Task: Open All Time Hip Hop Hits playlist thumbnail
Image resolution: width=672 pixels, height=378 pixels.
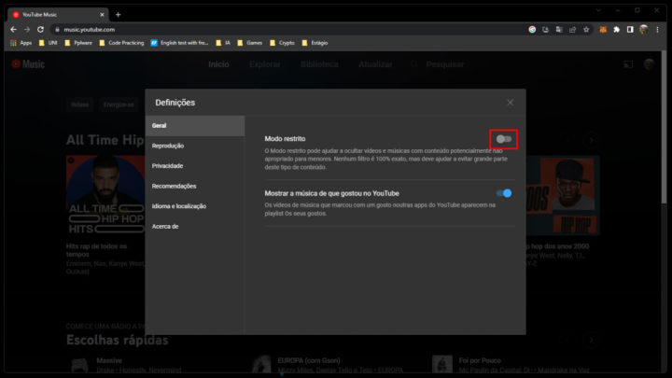Action: (x=105, y=195)
